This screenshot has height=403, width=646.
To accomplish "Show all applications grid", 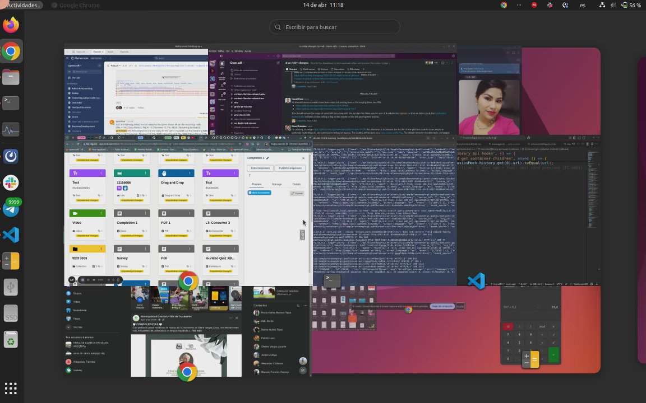I will (x=11, y=388).
